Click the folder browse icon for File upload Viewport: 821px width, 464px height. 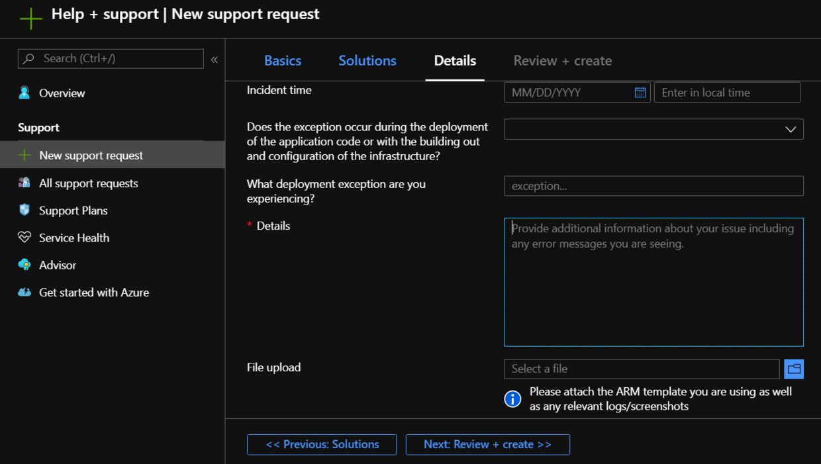794,369
